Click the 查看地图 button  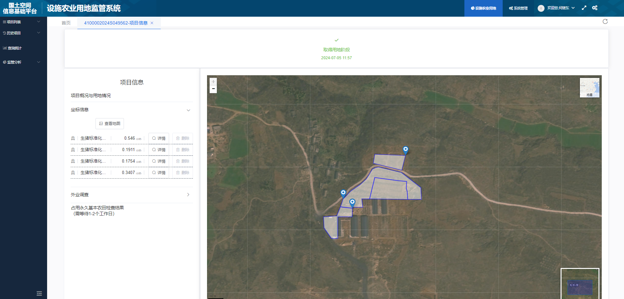[x=110, y=124]
